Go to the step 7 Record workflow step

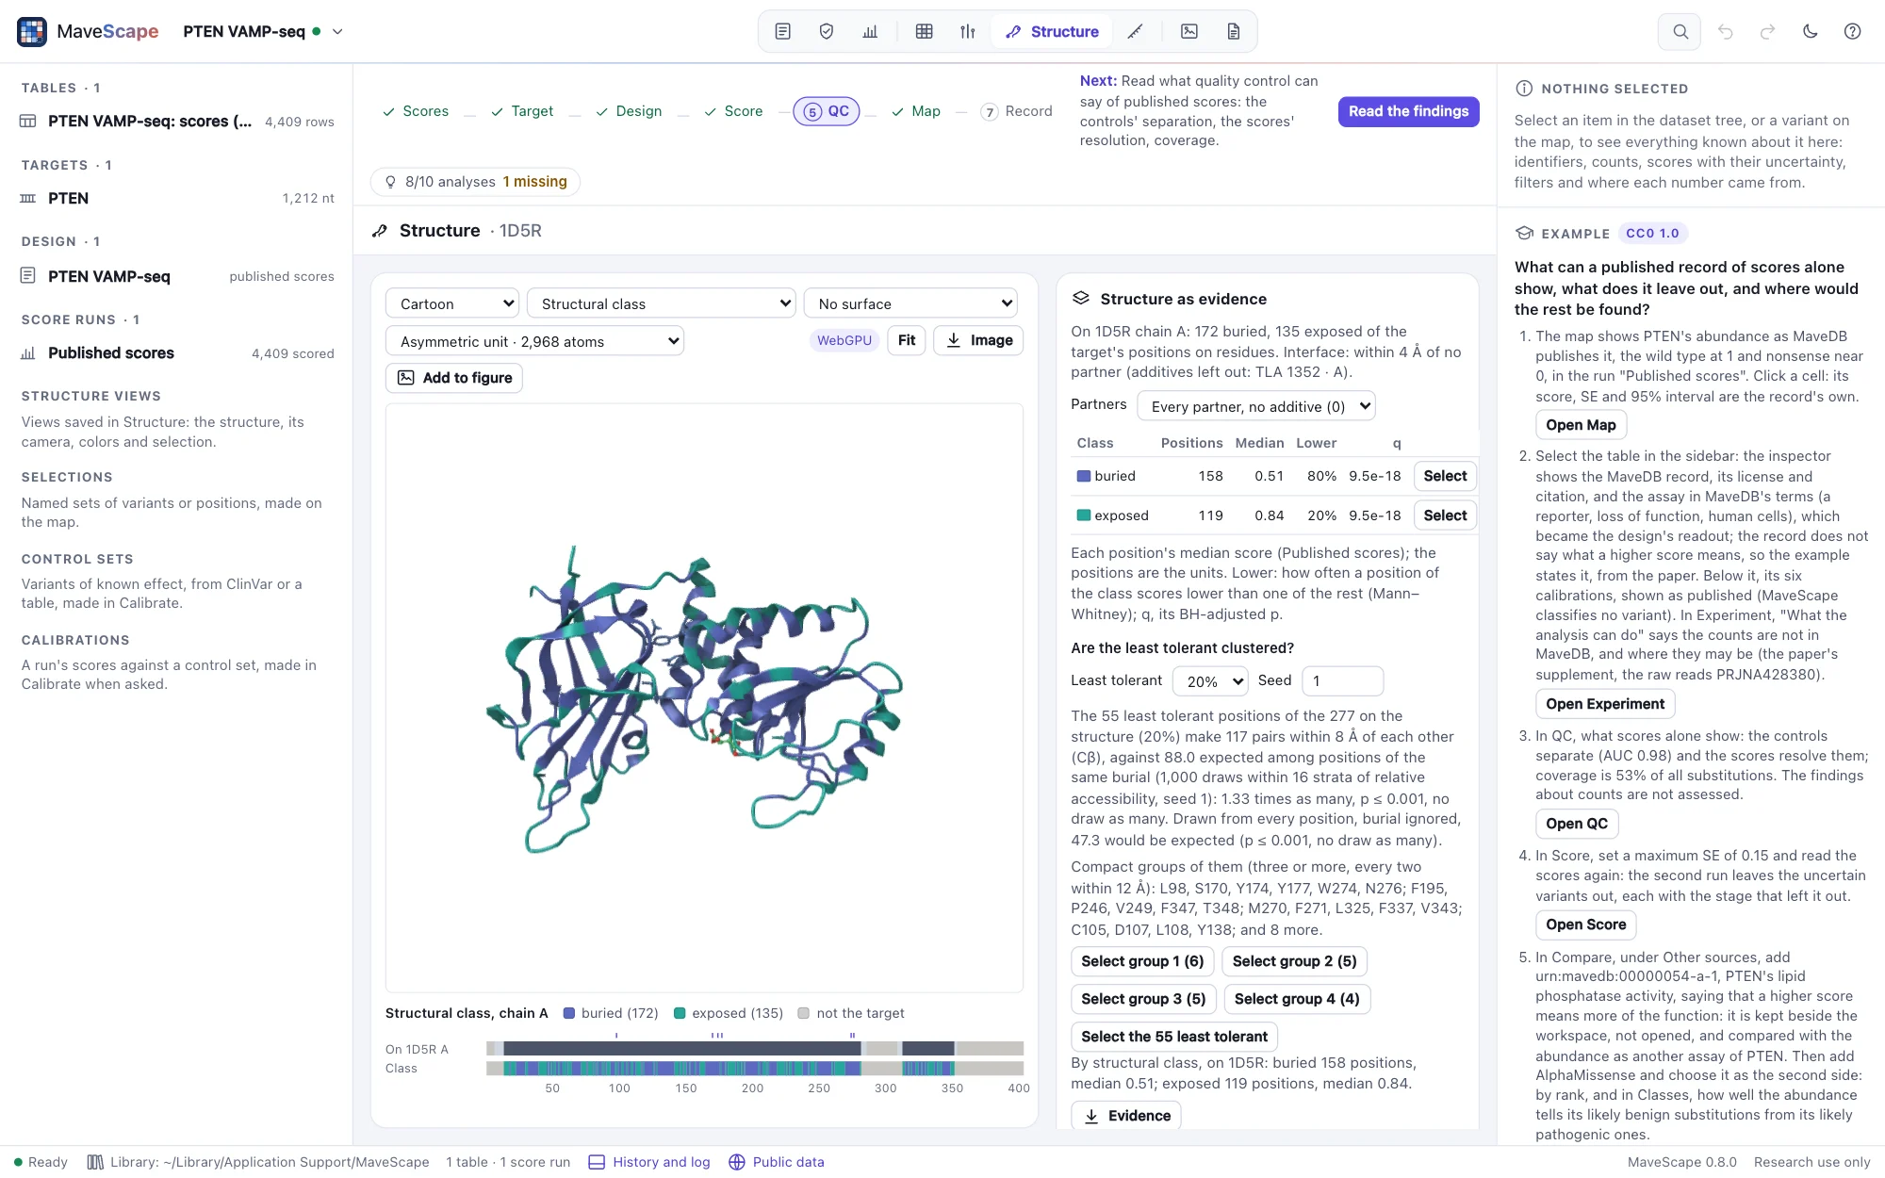[1016, 111]
